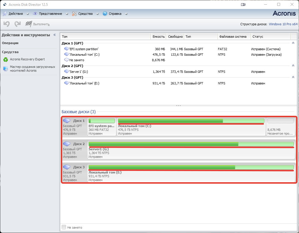Select the 8,676 МБ unallocated space block
299x233 pixels.
(280, 127)
